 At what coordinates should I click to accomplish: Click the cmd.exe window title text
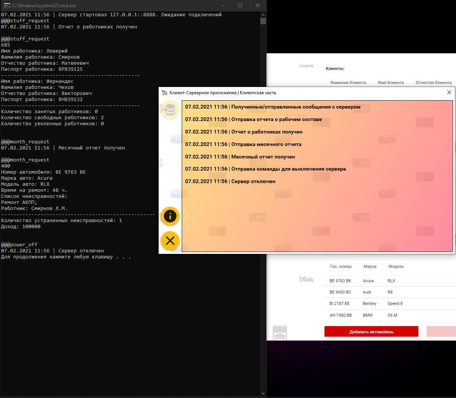click(44, 6)
